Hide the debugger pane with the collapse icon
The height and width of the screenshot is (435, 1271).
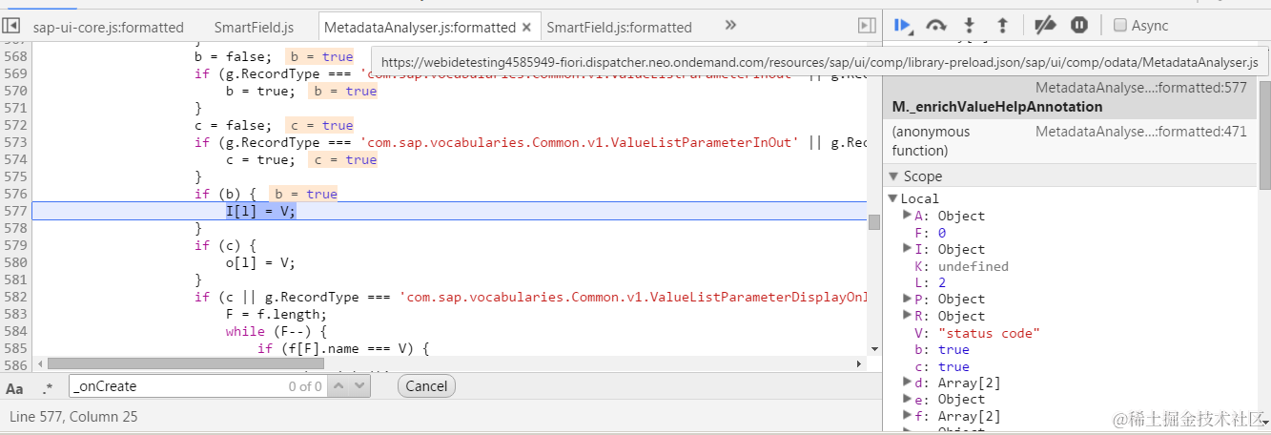point(867,26)
